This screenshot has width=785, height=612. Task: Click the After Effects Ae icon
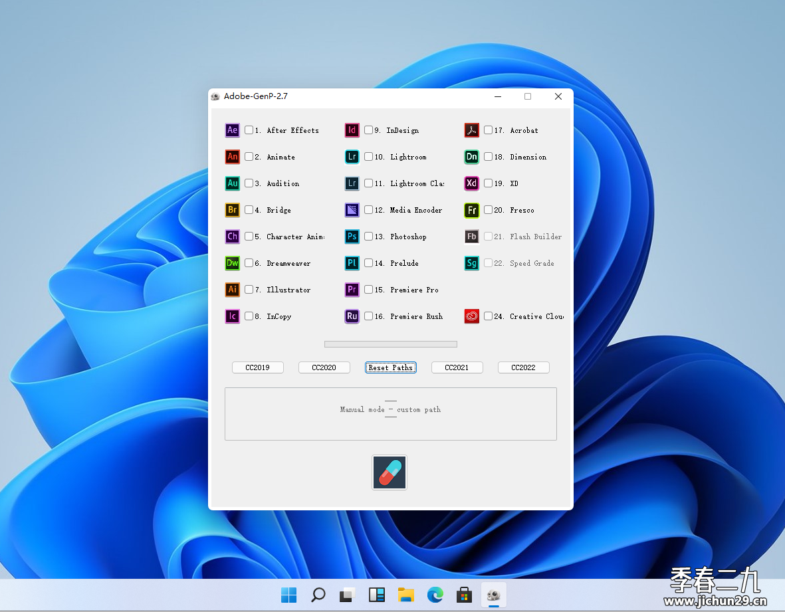[232, 130]
